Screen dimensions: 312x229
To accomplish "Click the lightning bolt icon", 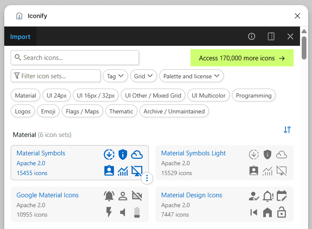I will coord(109,212).
